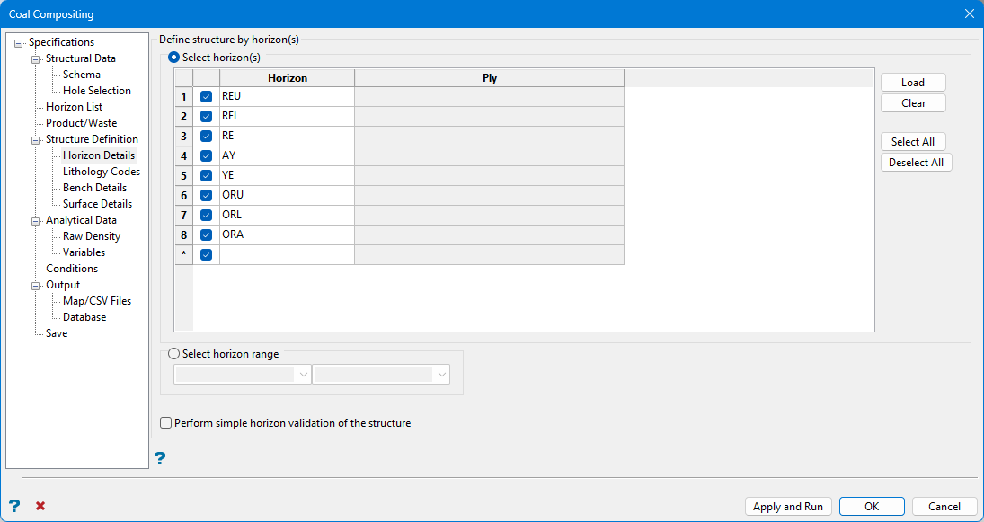Click the Ply column header
The image size is (984, 522).
click(490, 78)
